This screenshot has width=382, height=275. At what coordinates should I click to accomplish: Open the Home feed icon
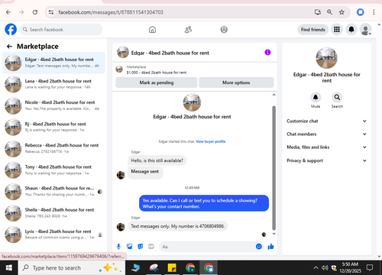coord(152,30)
